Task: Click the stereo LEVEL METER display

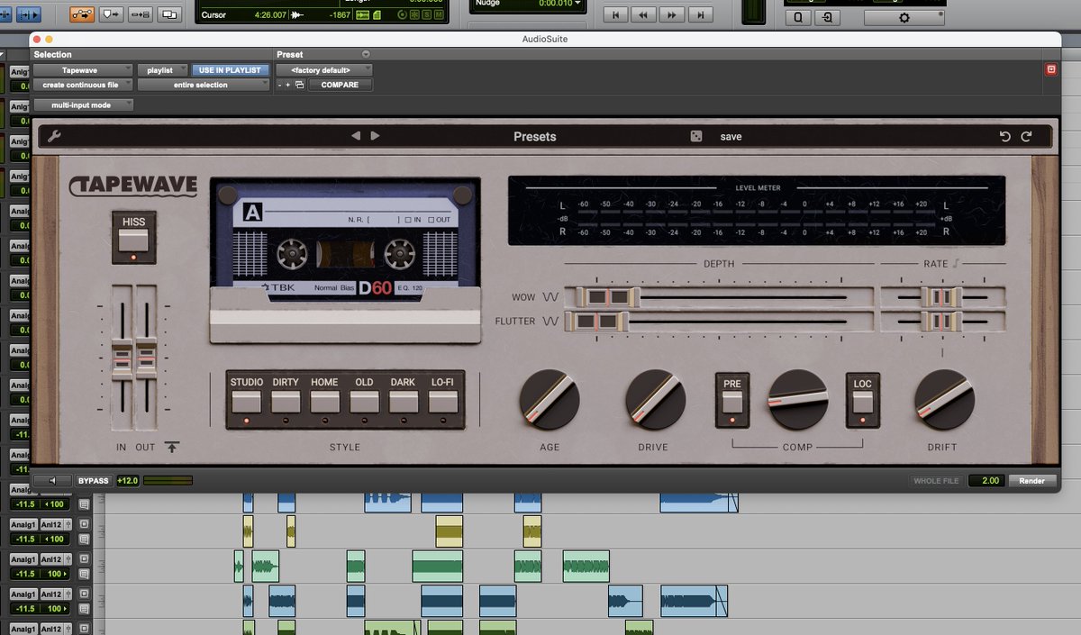Action: (x=757, y=210)
